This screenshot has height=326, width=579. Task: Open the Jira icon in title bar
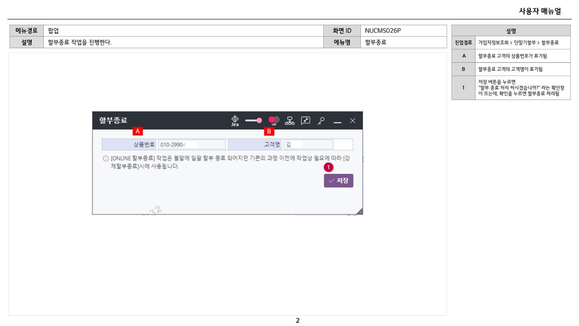235,121
